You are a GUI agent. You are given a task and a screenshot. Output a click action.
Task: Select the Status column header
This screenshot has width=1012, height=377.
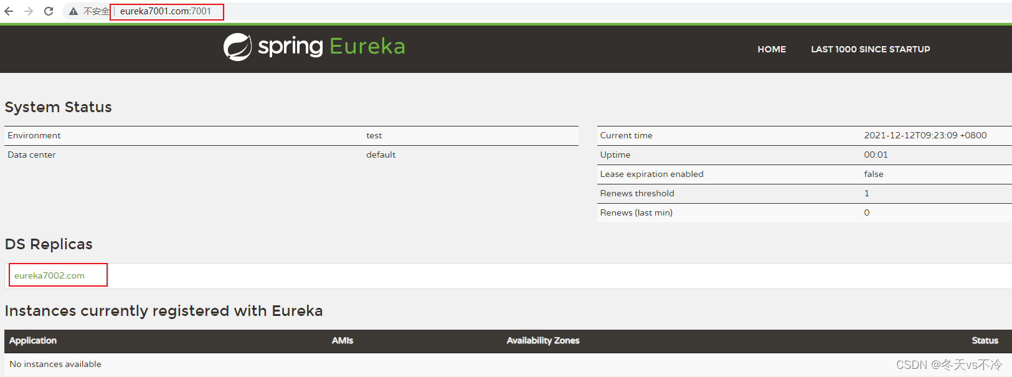pyautogui.click(x=985, y=340)
